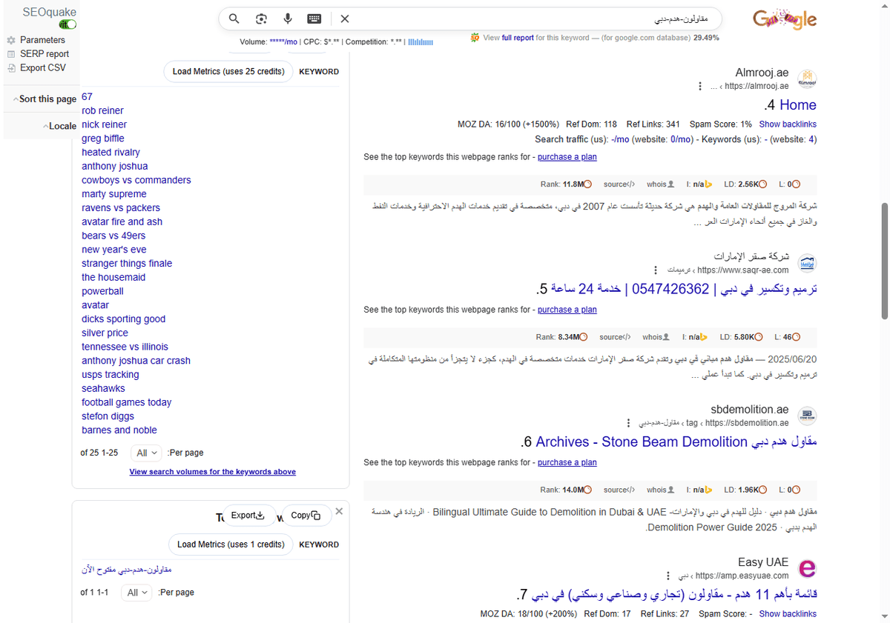Open the per-page "All" dropdown for keywords
This screenshot has height=623, width=890.
pos(146,453)
